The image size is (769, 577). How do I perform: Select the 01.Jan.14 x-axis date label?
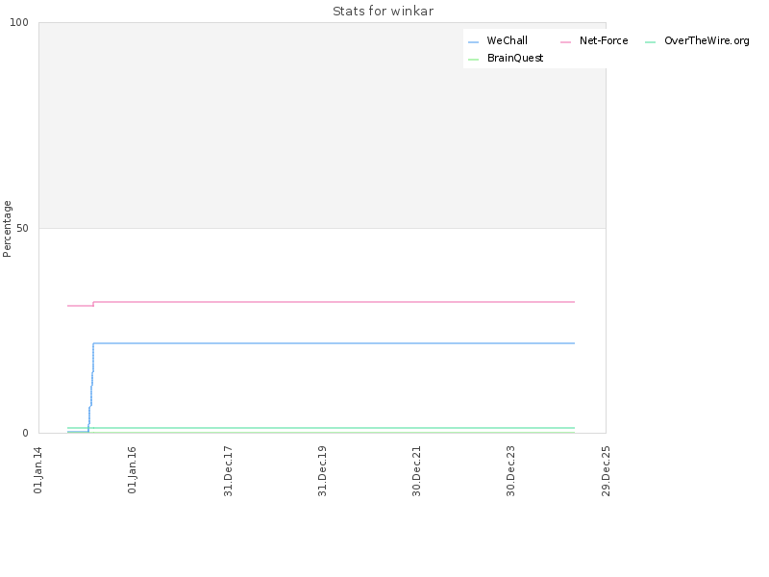pyautogui.click(x=37, y=470)
